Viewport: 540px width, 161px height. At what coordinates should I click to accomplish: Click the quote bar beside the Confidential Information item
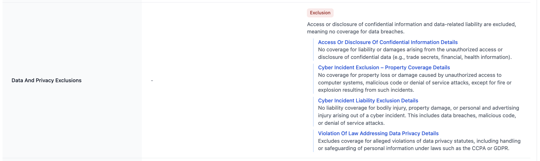[313, 50]
